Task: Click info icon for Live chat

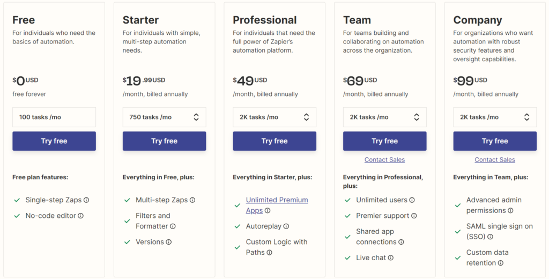Action: 391,258
